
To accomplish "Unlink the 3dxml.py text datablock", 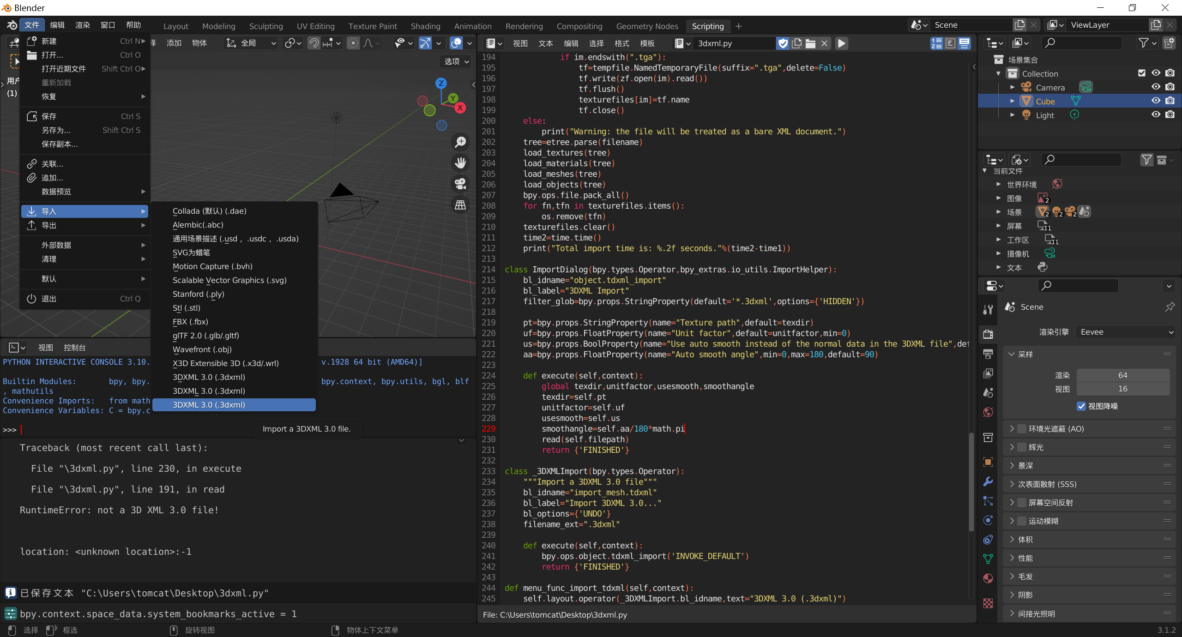I will pyautogui.click(x=825, y=43).
